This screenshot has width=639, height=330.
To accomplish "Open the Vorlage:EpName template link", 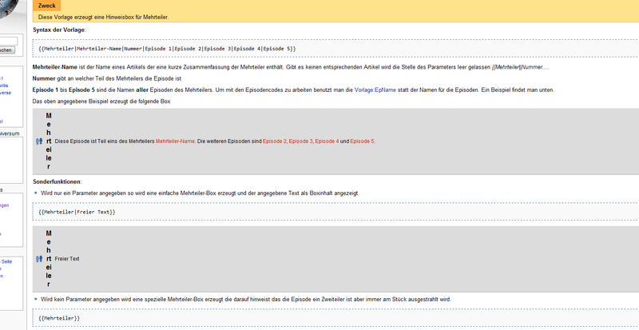I will tap(371, 90).
